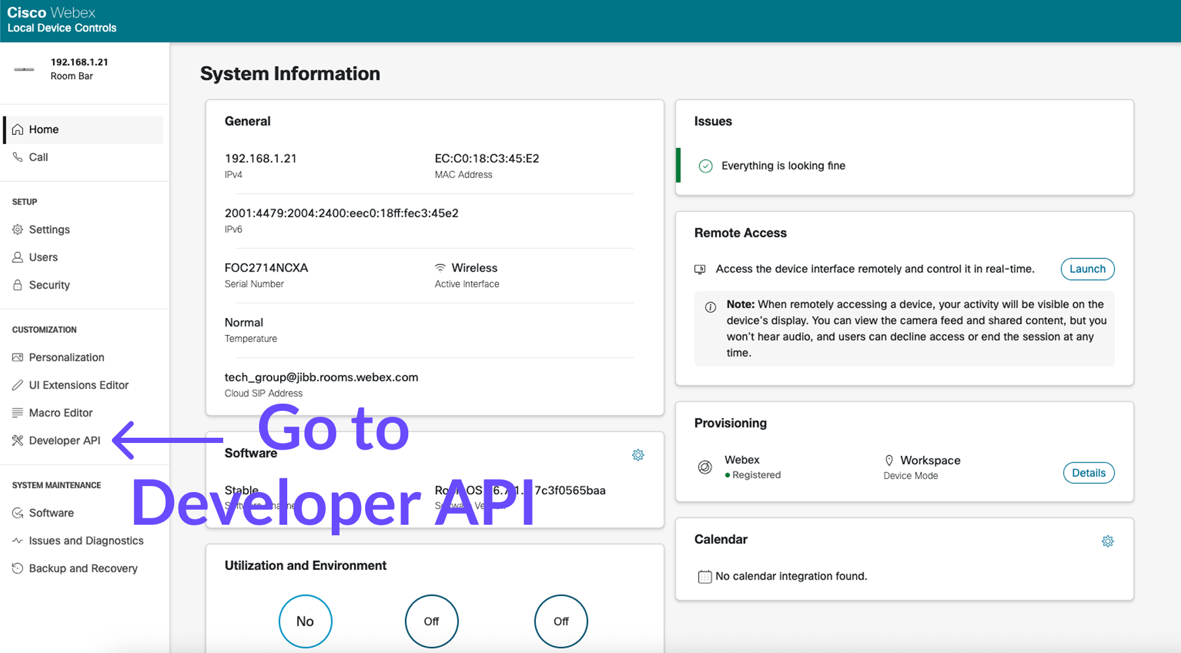Select IPv4 address 192.168.1.21 in General
Viewport: 1181px width, 653px height.
pyautogui.click(x=260, y=158)
